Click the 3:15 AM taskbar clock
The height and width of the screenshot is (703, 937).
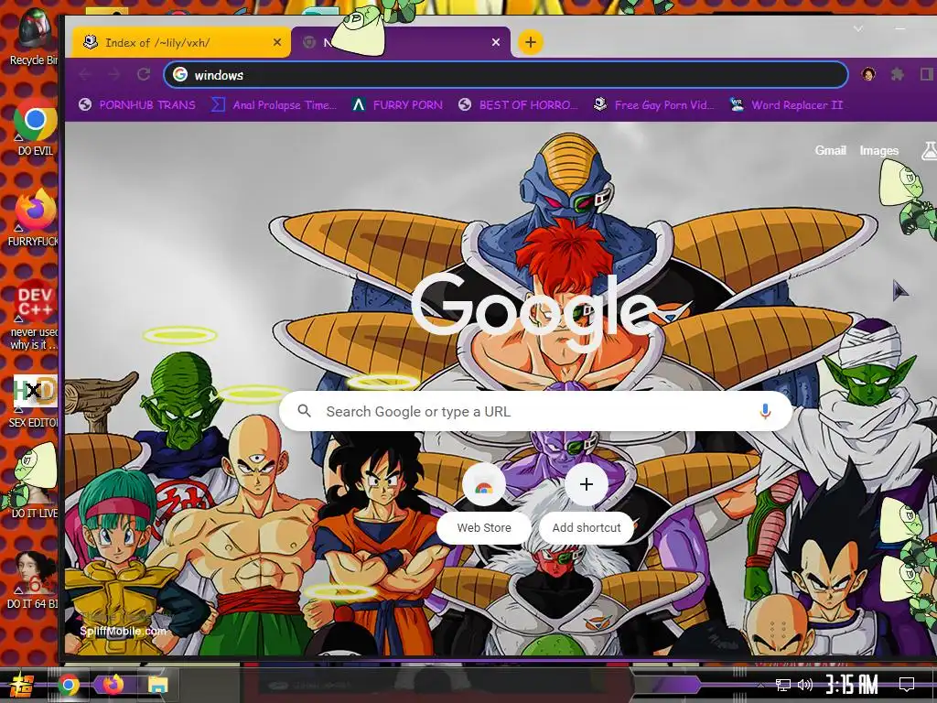[852, 685]
